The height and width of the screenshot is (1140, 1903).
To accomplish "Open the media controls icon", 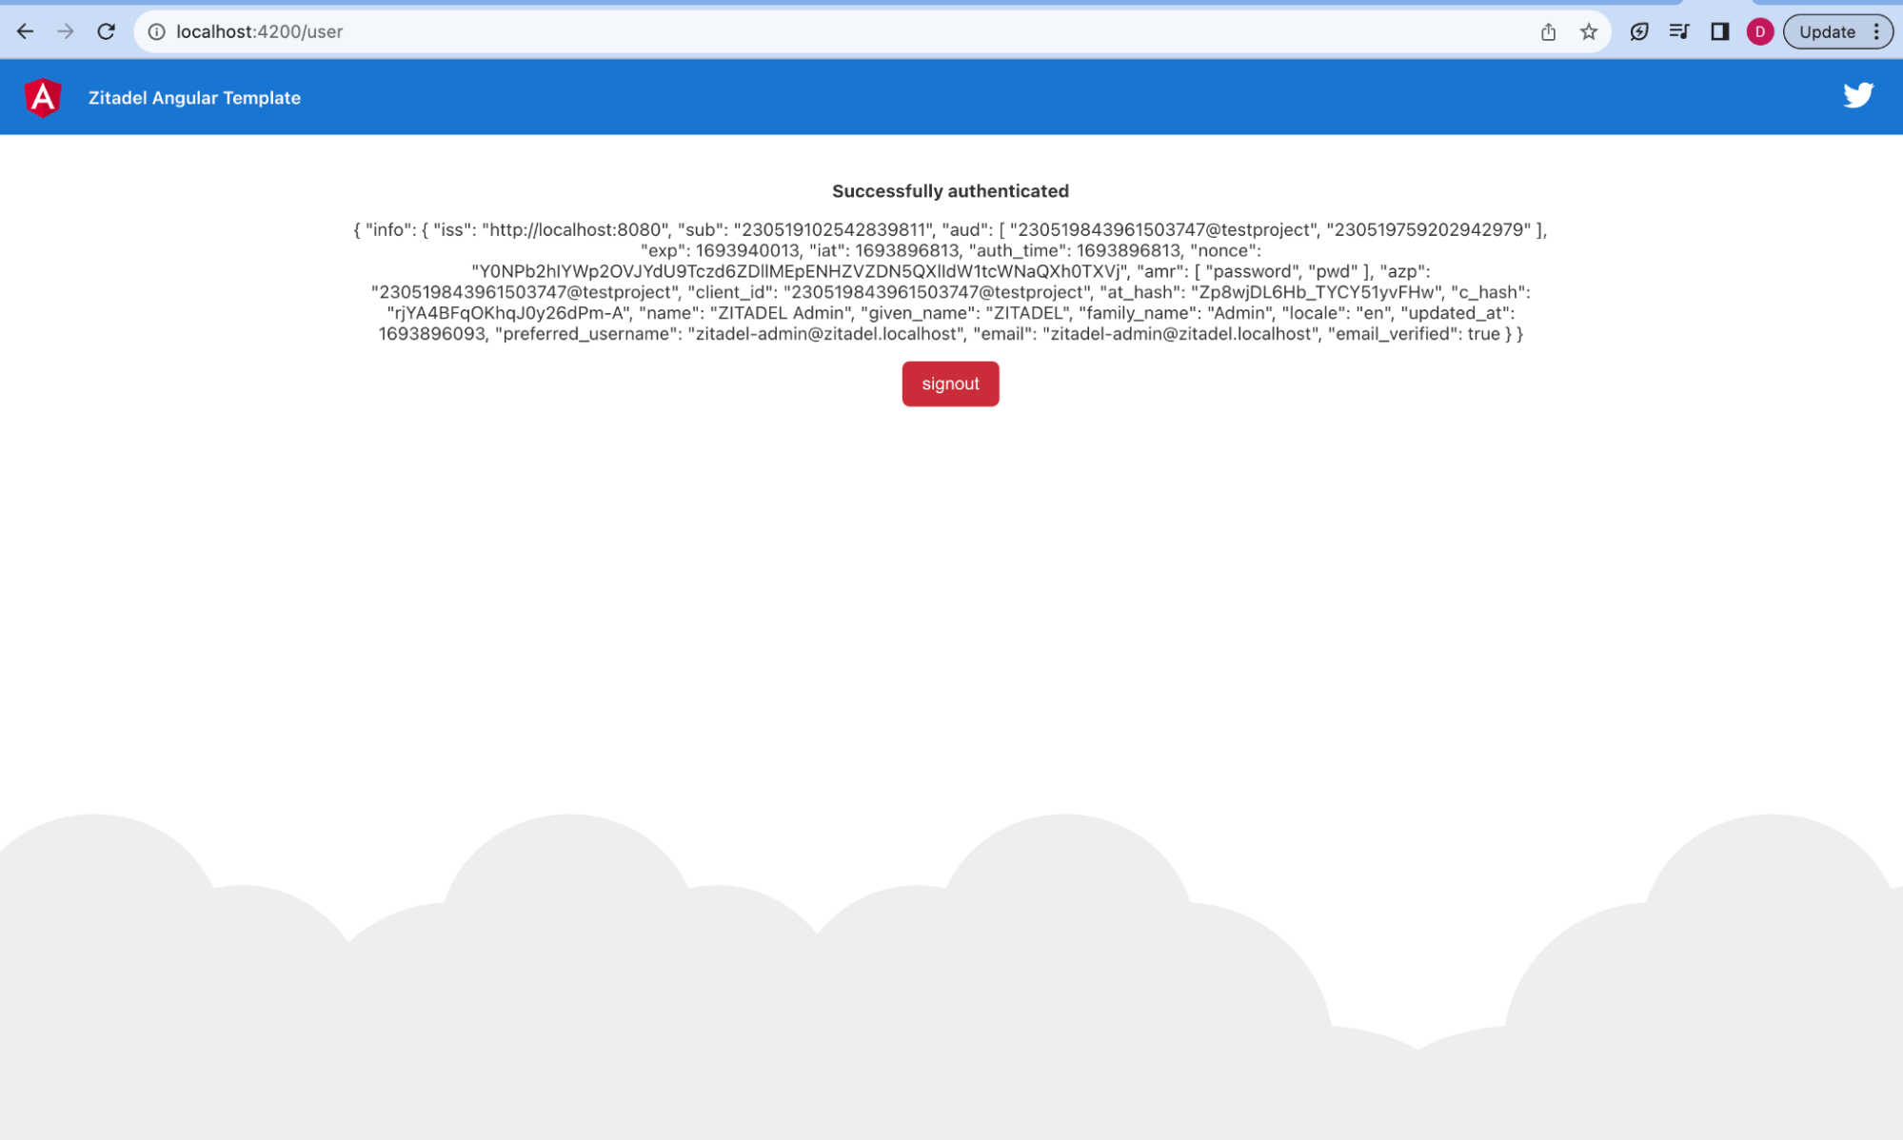I will tap(1679, 31).
